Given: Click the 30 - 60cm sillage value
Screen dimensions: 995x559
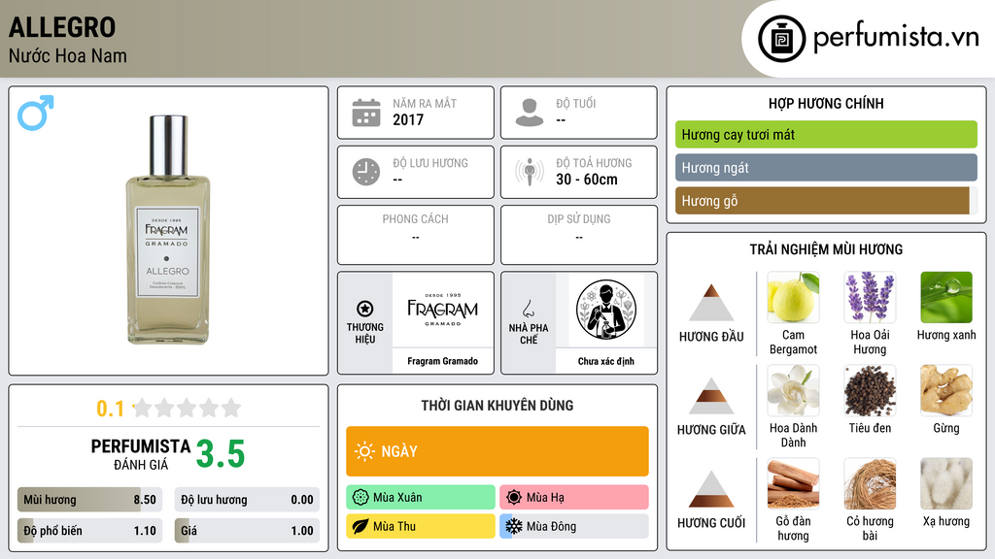Looking at the screenshot, I should coord(587,180).
